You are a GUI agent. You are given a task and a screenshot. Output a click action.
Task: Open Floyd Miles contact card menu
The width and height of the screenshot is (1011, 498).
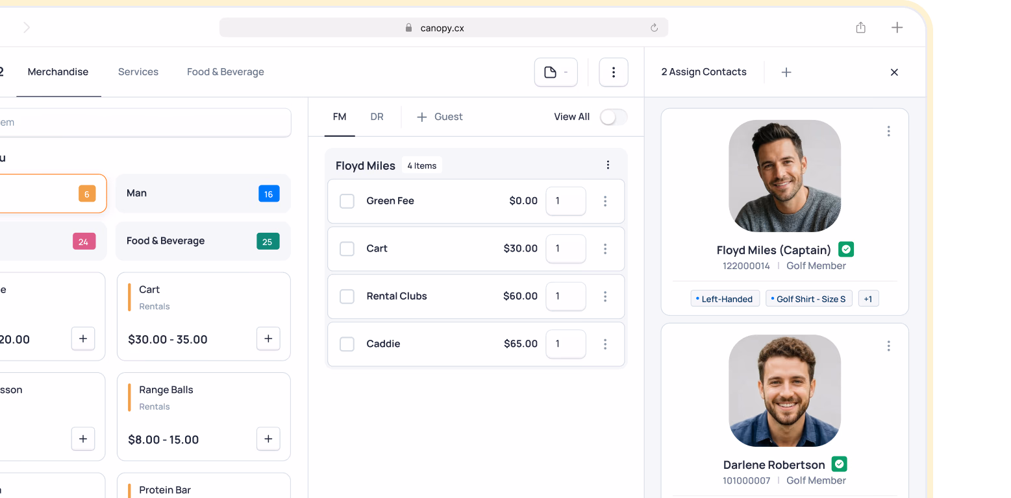889,131
